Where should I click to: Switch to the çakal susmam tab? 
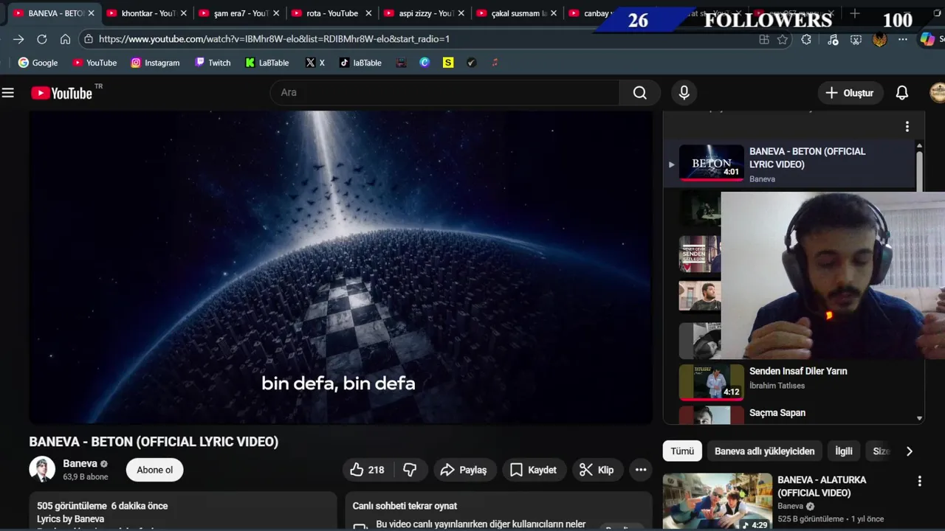click(x=515, y=13)
